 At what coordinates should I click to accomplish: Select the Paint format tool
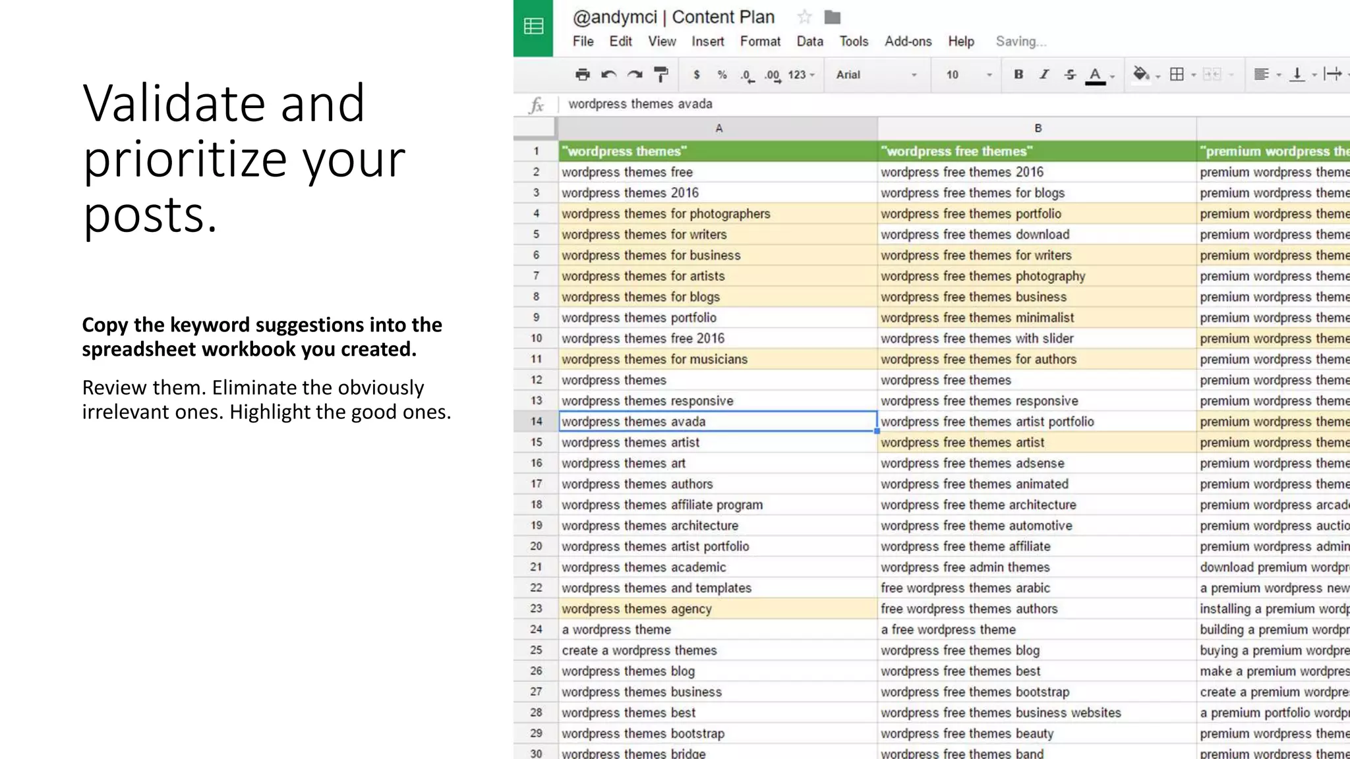pos(660,74)
